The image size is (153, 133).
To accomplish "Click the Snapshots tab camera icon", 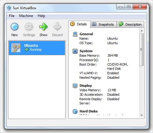I will click(x=94, y=24).
